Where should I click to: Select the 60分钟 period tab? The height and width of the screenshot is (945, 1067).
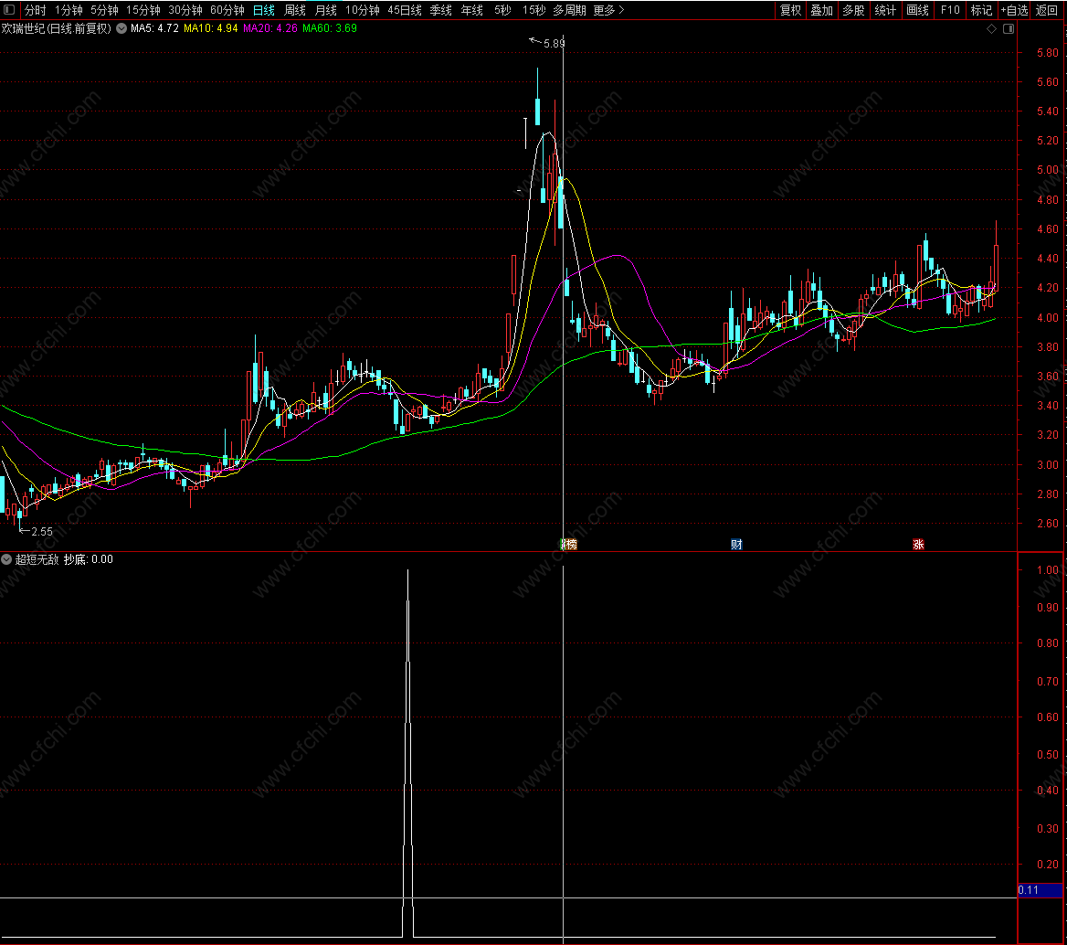click(227, 10)
